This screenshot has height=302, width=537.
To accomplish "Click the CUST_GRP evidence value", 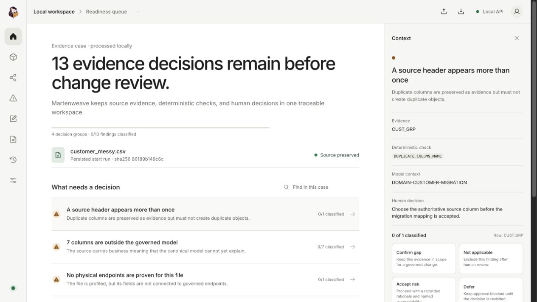I will click(x=404, y=129).
